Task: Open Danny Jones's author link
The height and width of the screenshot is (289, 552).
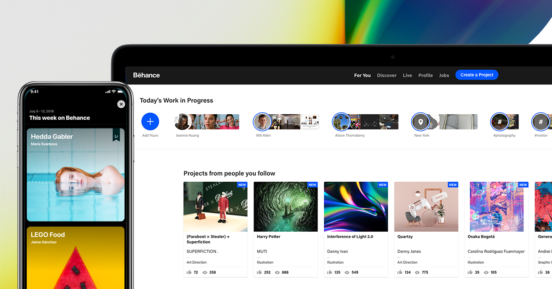Action: click(409, 251)
